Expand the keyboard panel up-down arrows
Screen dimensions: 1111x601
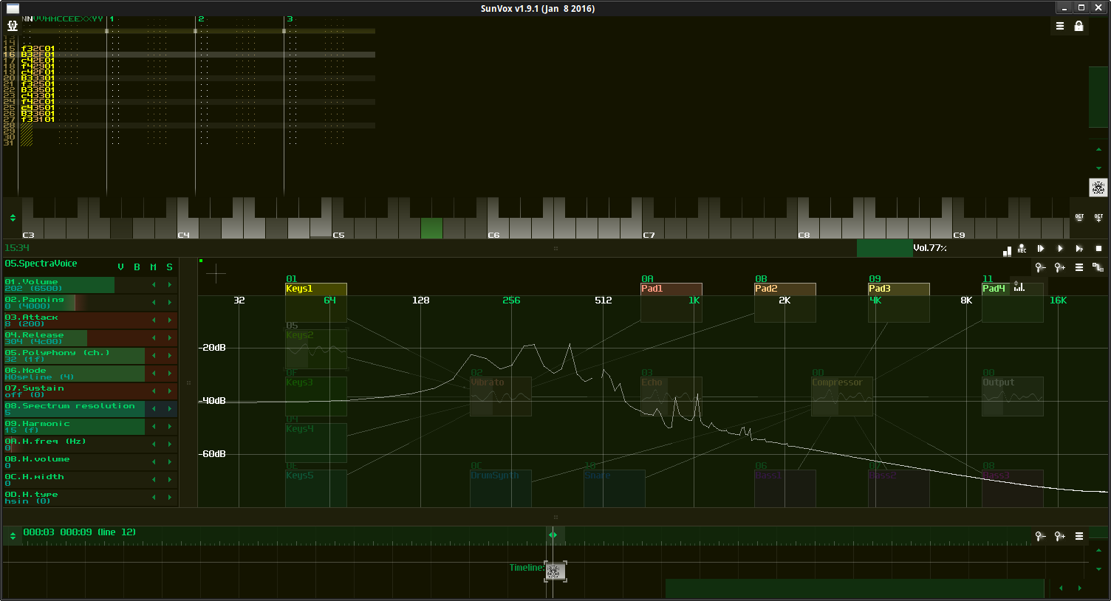[13, 218]
